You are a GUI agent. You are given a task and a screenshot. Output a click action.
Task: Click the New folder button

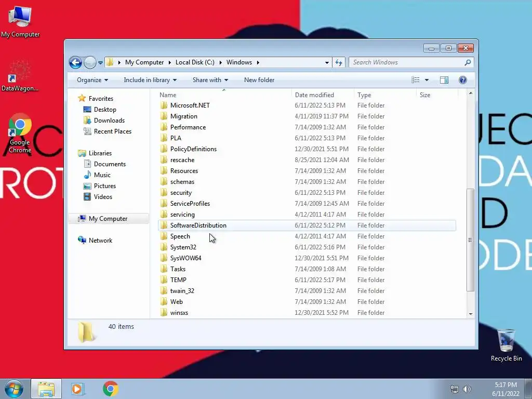pyautogui.click(x=259, y=80)
